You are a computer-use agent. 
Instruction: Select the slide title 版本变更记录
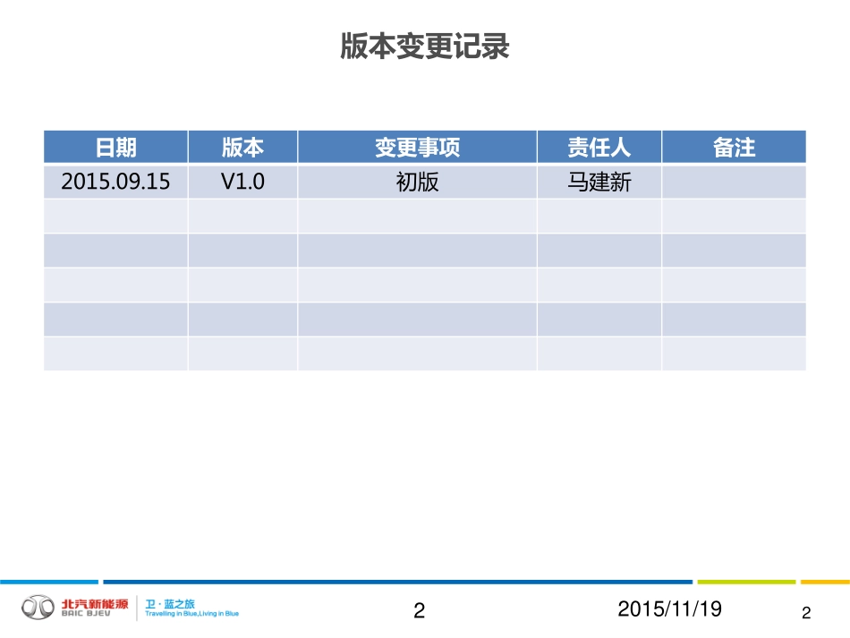(424, 46)
